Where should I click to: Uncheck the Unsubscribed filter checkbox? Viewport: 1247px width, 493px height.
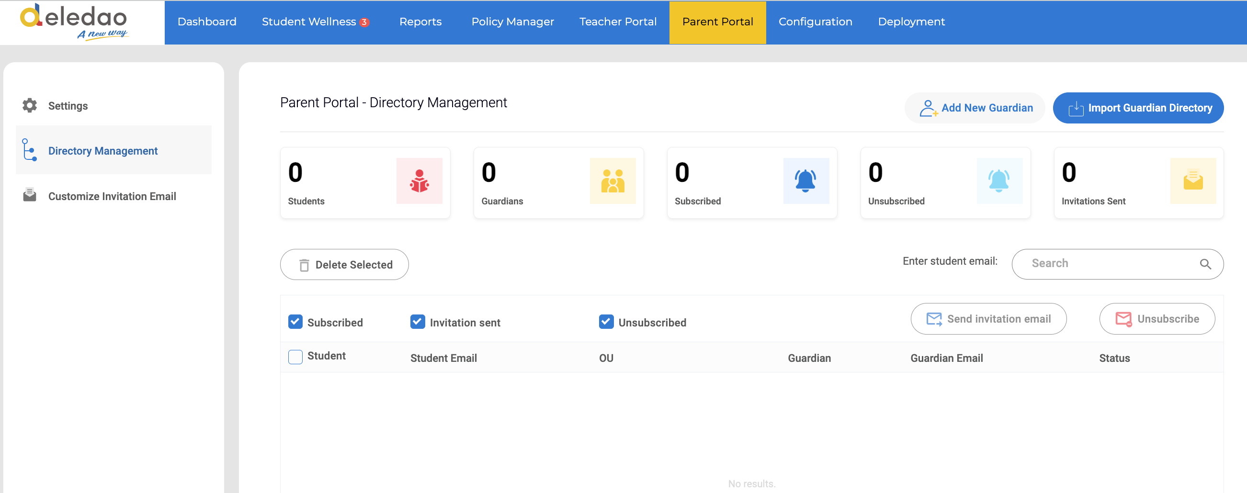[x=606, y=322]
